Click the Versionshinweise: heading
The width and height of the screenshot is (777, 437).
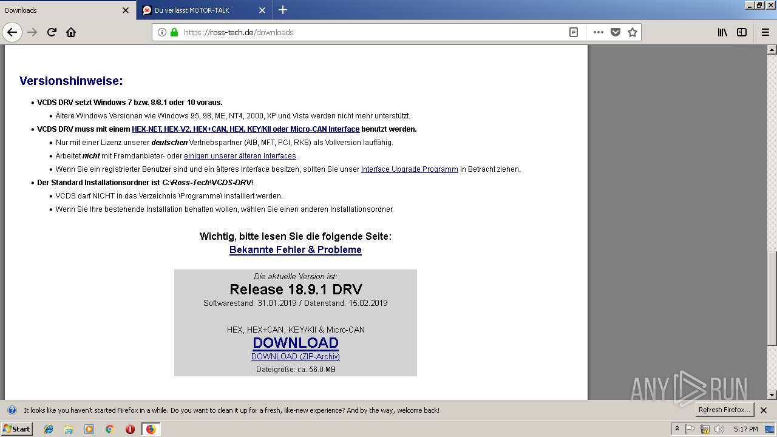[x=71, y=81]
